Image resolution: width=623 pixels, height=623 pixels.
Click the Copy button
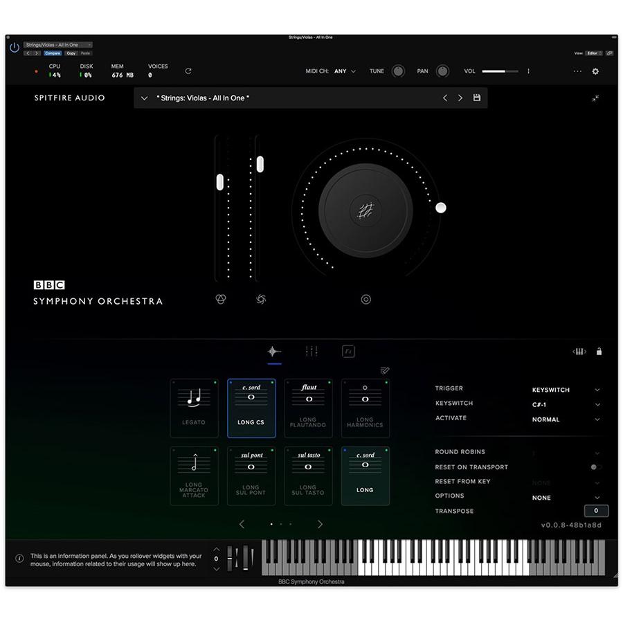(x=71, y=53)
